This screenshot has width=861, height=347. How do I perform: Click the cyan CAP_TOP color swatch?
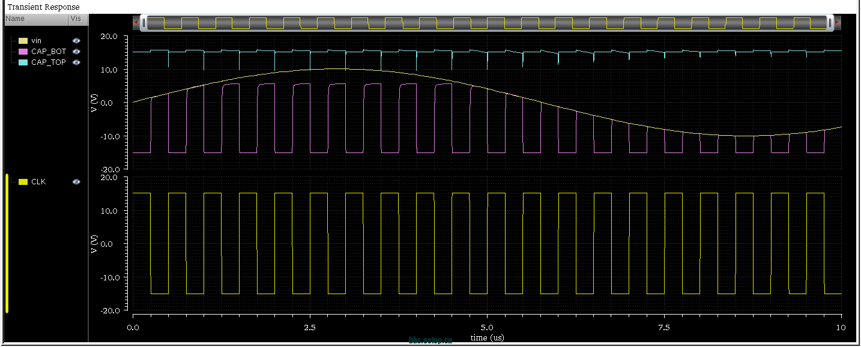pyautogui.click(x=23, y=62)
